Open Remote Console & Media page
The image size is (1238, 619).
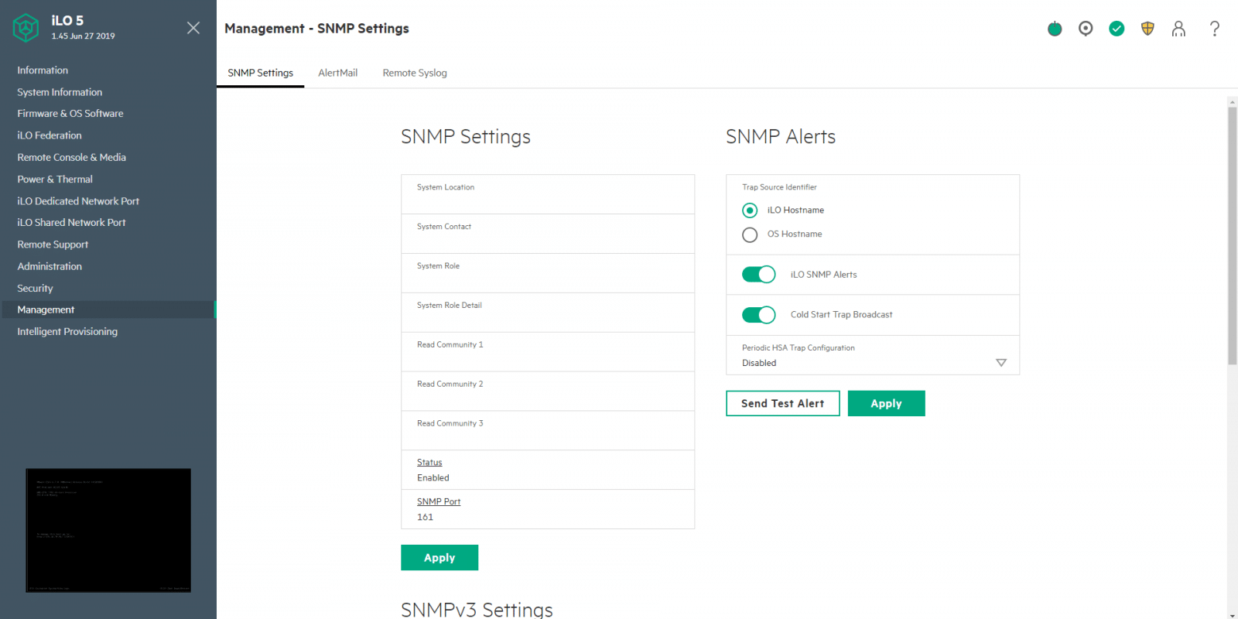[71, 157]
